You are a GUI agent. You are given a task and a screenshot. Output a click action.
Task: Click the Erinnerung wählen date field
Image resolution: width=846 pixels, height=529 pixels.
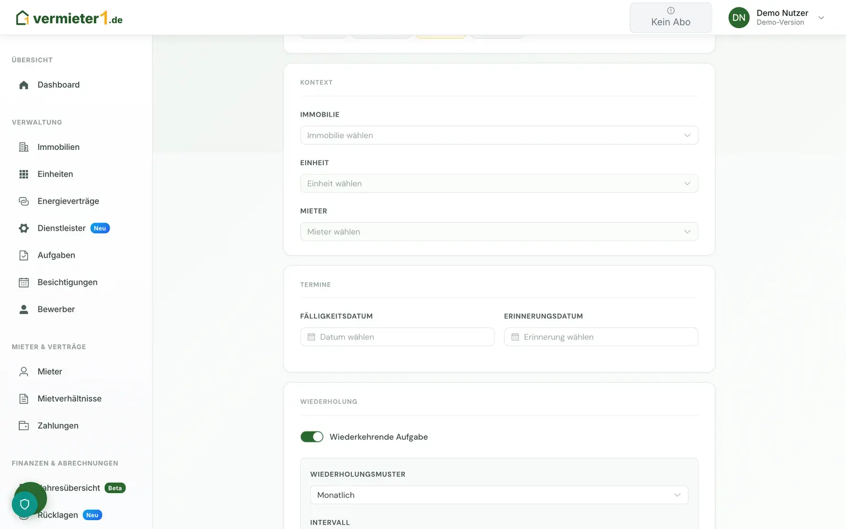coord(601,337)
